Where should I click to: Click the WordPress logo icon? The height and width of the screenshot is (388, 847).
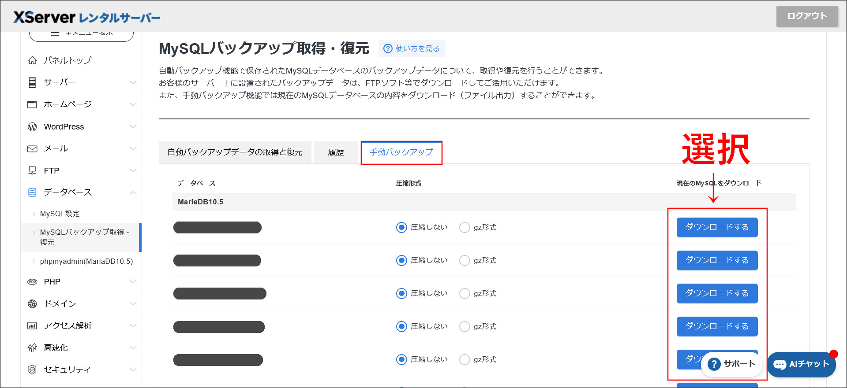(x=32, y=127)
